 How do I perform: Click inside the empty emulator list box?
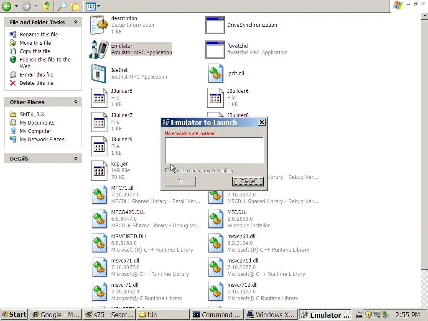pyautogui.click(x=214, y=150)
